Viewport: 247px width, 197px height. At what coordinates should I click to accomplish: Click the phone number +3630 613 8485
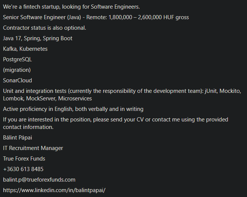[x=23, y=169]
